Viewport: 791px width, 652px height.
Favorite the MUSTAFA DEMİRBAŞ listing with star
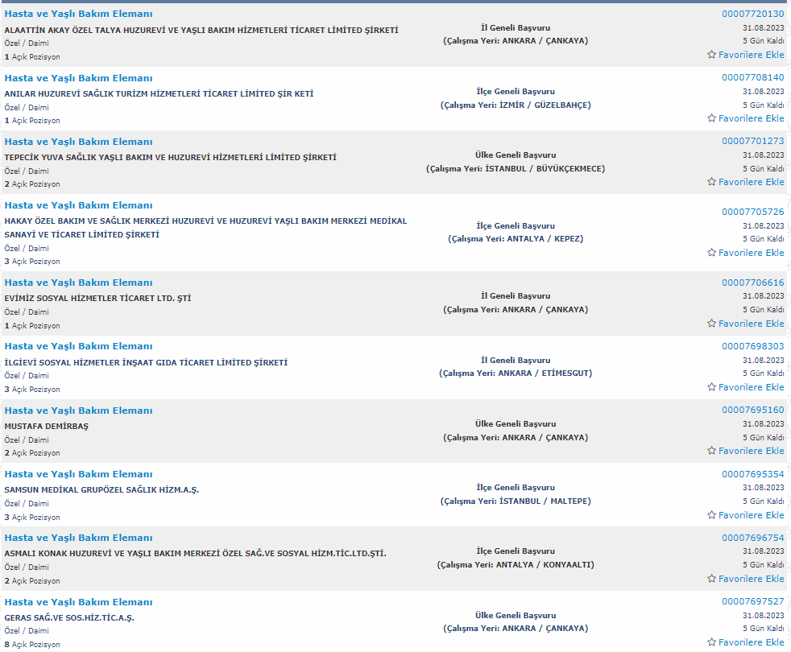coord(711,451)
